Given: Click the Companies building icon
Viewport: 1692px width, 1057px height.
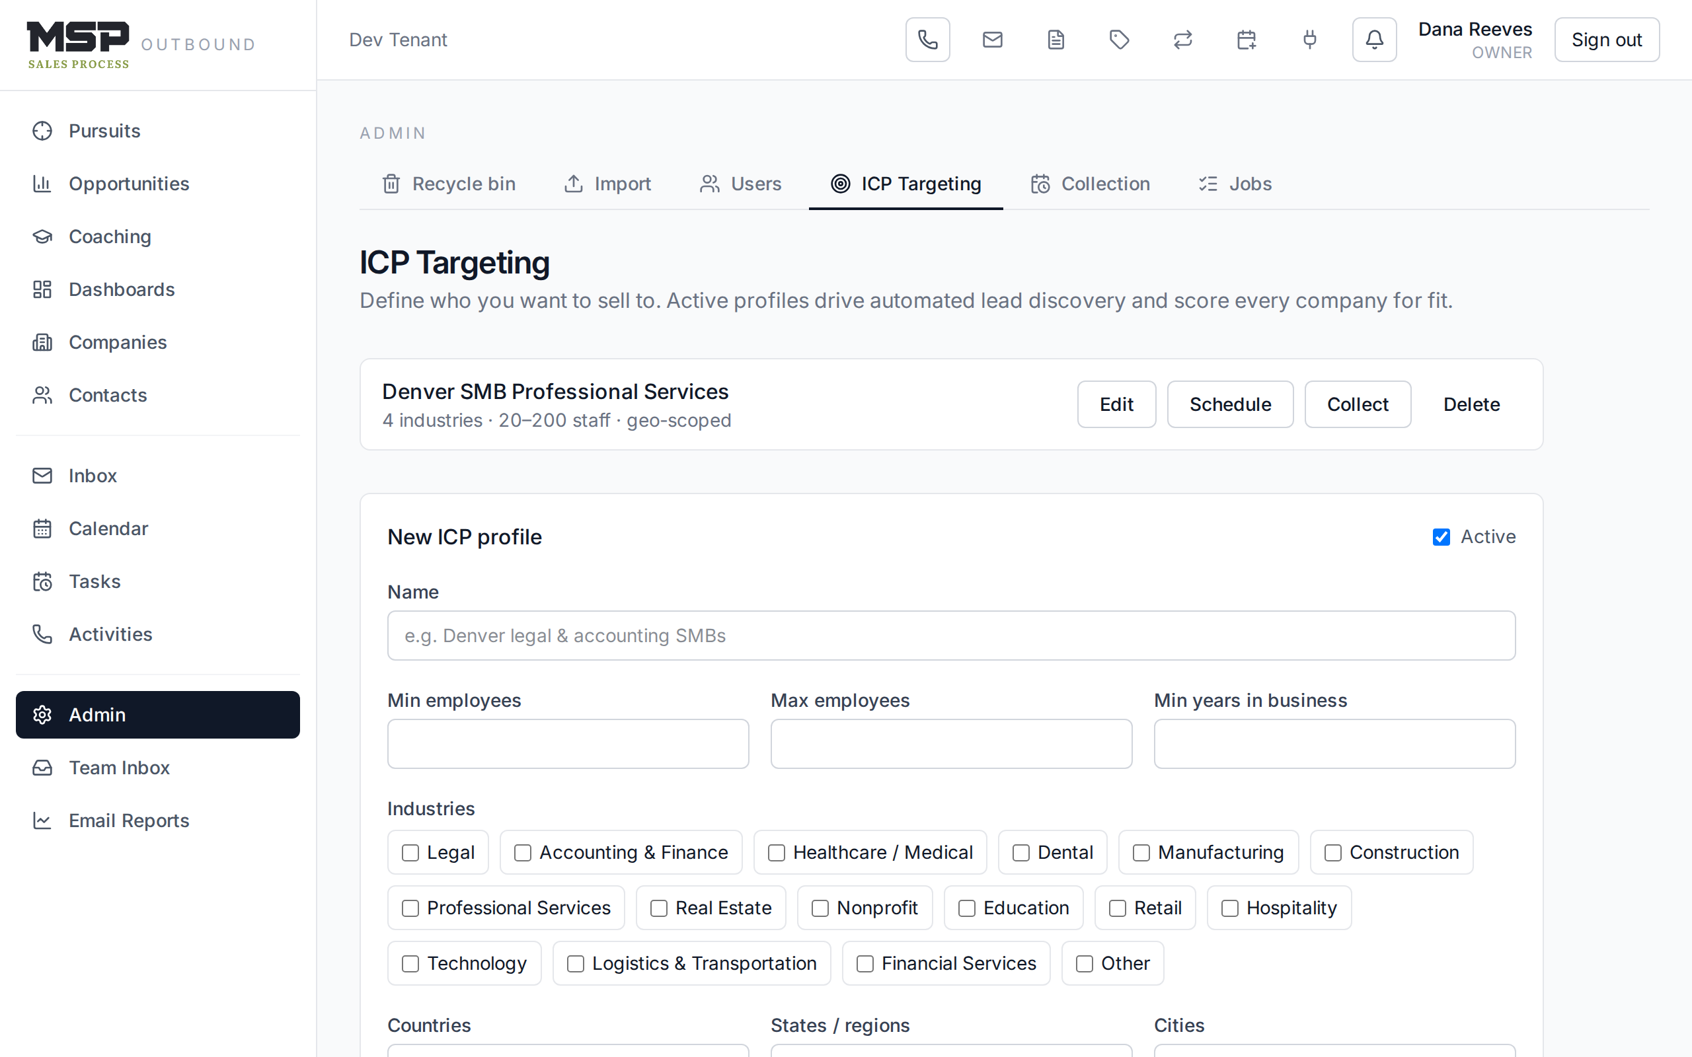Looking at the screenshot, I should coord(43,343).
